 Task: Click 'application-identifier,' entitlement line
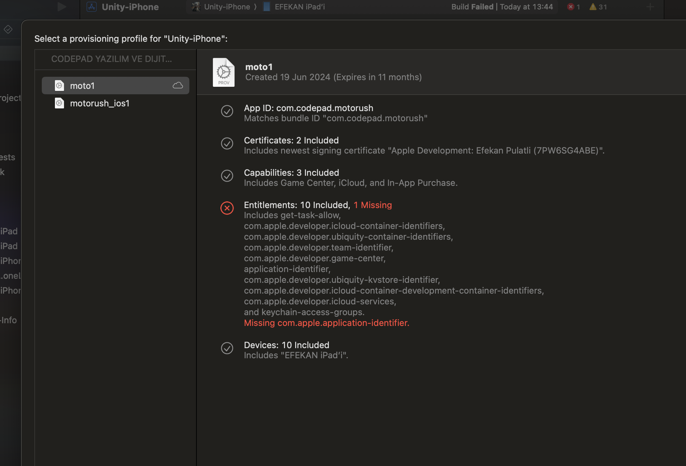287,269
